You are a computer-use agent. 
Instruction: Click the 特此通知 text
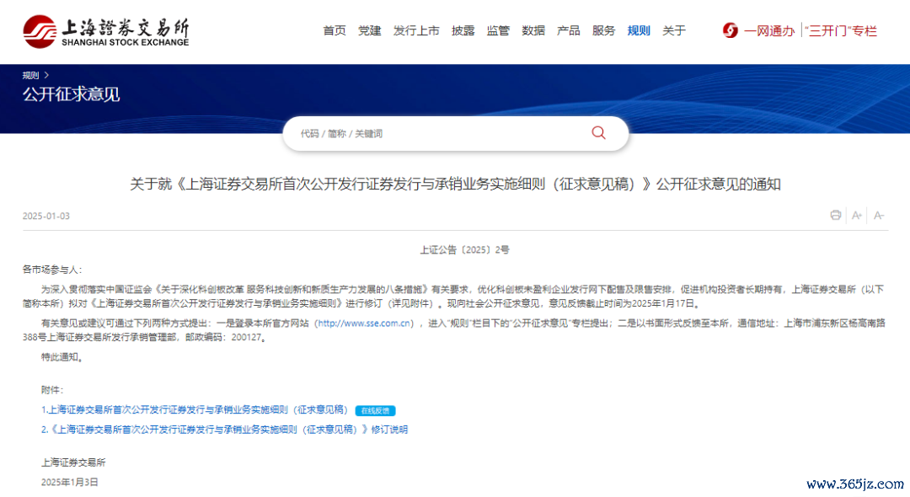point(62,357)
